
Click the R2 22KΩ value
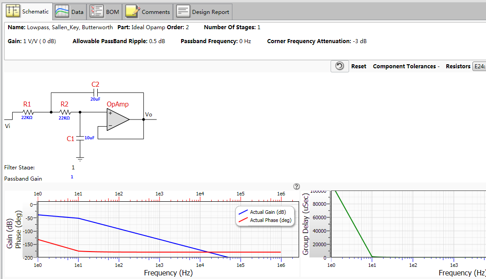[64, 118]
